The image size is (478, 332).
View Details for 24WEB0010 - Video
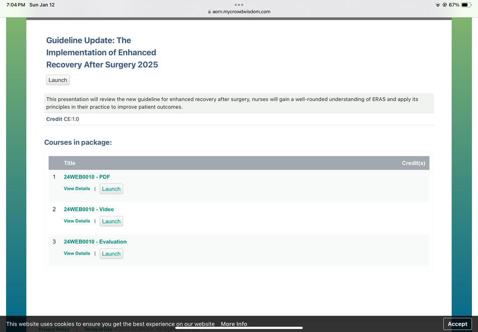[77, 221]
